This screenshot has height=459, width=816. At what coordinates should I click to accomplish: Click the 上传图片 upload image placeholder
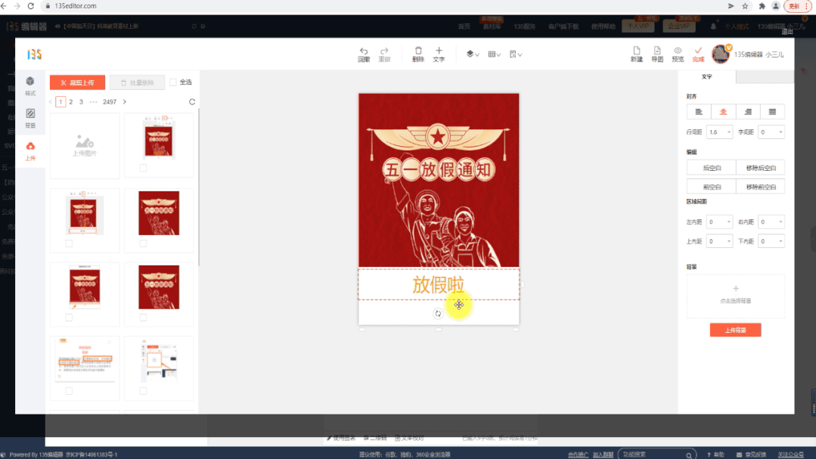pyautogui.click(x=85, y=146)
